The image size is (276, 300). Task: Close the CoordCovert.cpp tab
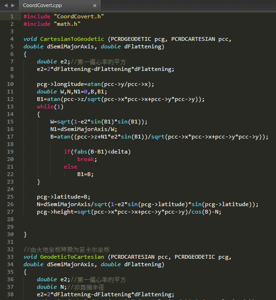click(95, 6)
